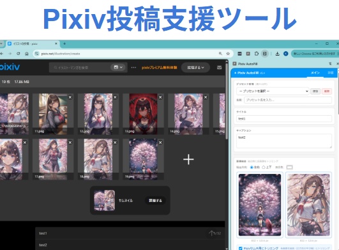Click the pixiv page test1 title field

[130, 233]
